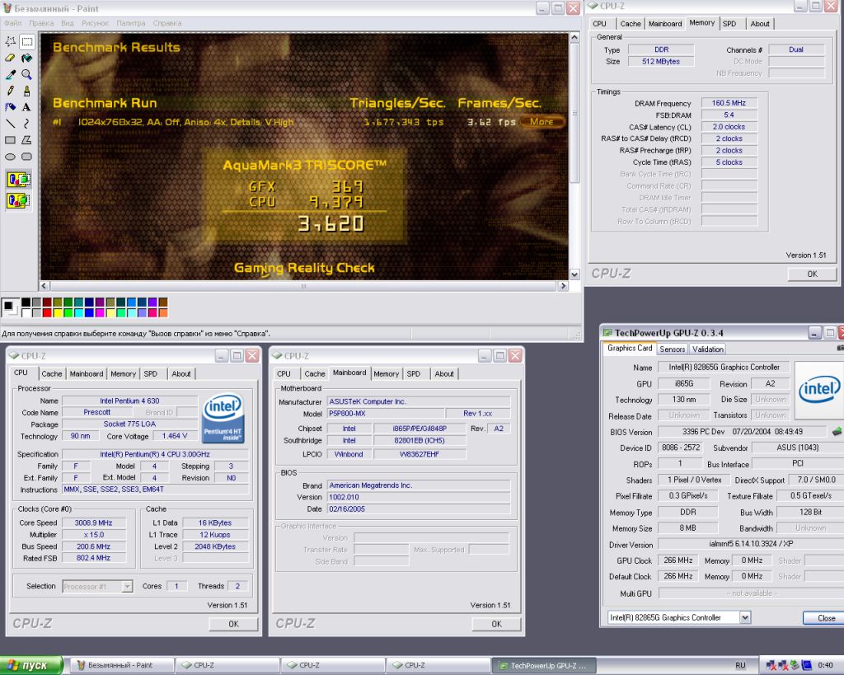The height and width of the screenshot is (675, 844).
Task: Open the Файл menu in Paint
Action: click(x=13, y=23)
